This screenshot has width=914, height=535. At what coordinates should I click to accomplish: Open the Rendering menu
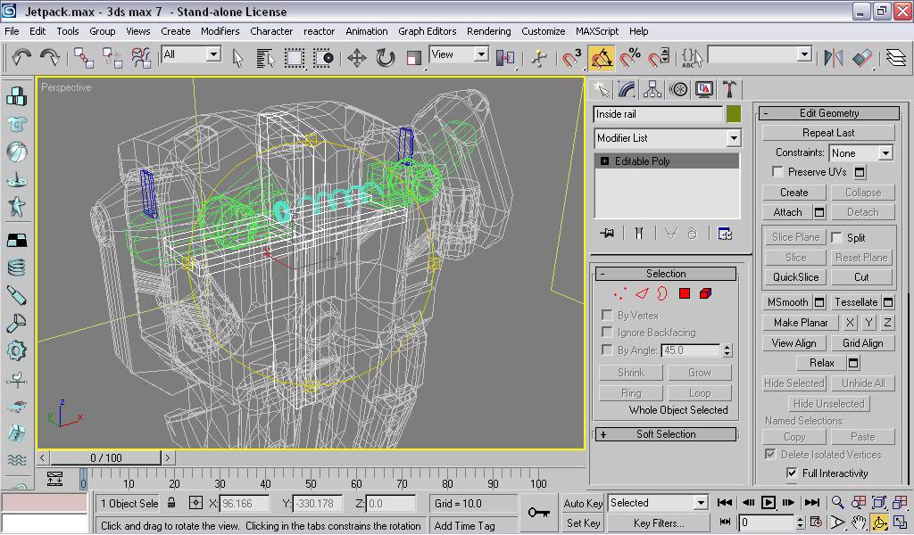[488, 30]
